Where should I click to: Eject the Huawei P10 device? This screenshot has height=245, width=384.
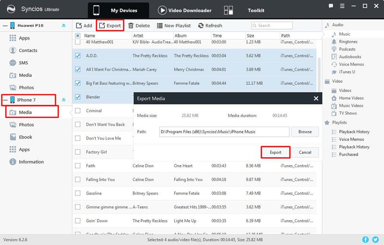(x=64, y=25)
